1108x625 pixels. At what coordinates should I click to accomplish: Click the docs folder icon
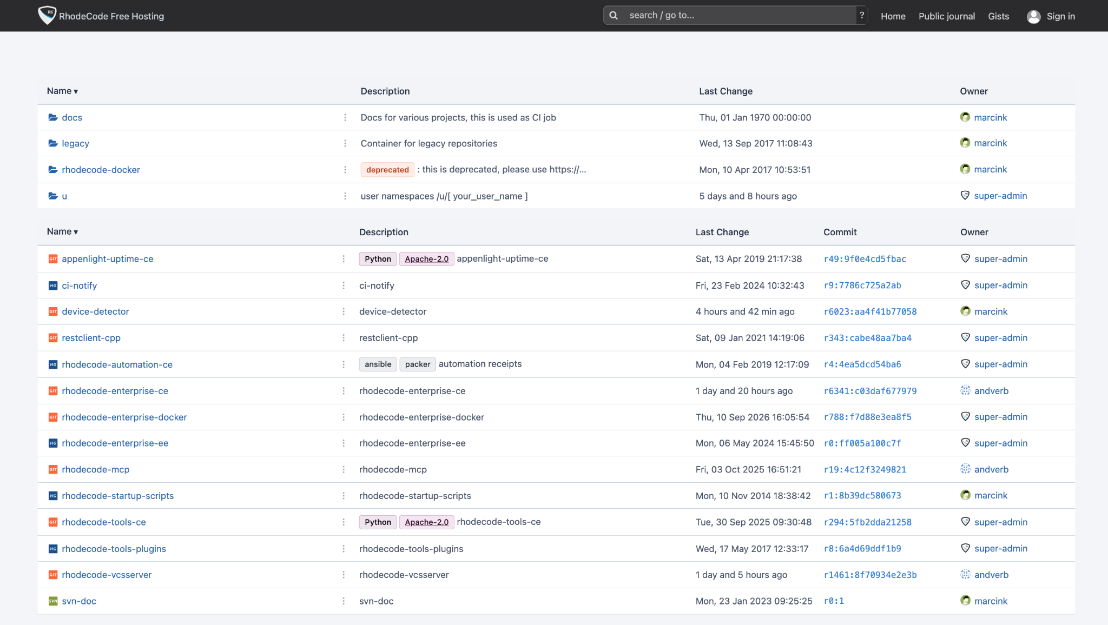click(x=53, y=117)
